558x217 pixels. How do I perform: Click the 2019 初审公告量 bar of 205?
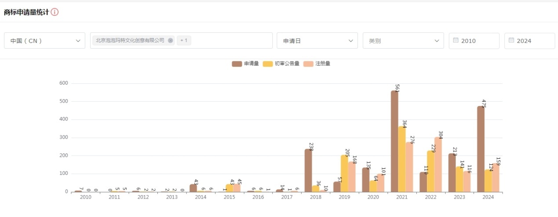(344, 173)
